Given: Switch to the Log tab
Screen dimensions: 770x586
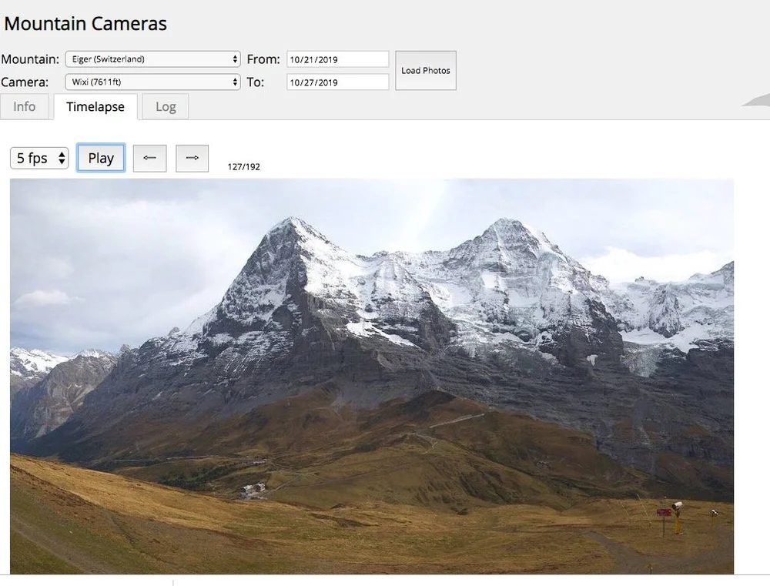Looking at the screenshot, I should tap(165, 106).
